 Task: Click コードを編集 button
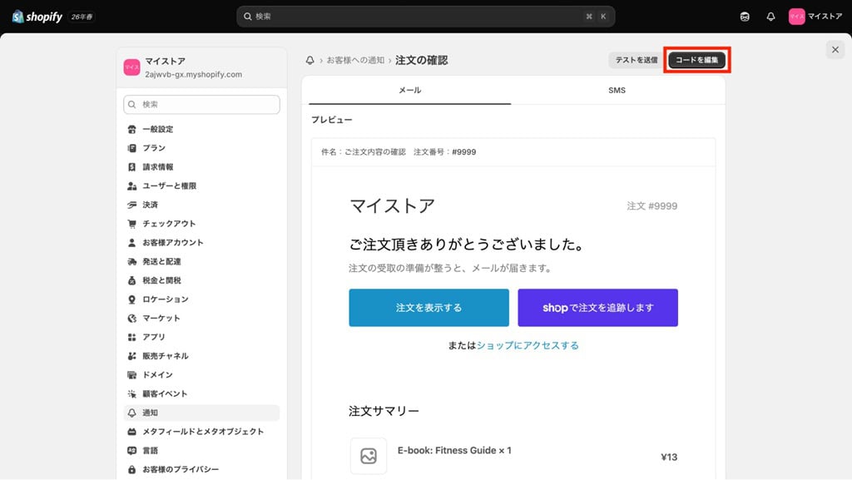point(696,60)
